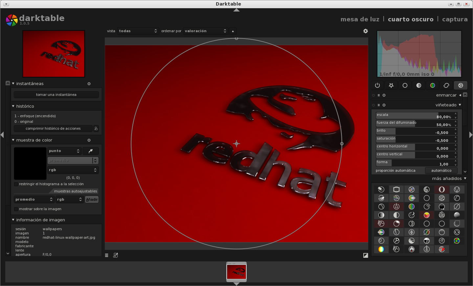
Task: Show active modules with the power icon tab
Action: point(377,85)
